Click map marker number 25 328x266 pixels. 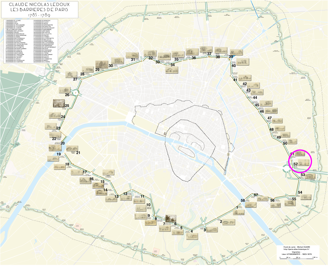(x=67, y=106)
